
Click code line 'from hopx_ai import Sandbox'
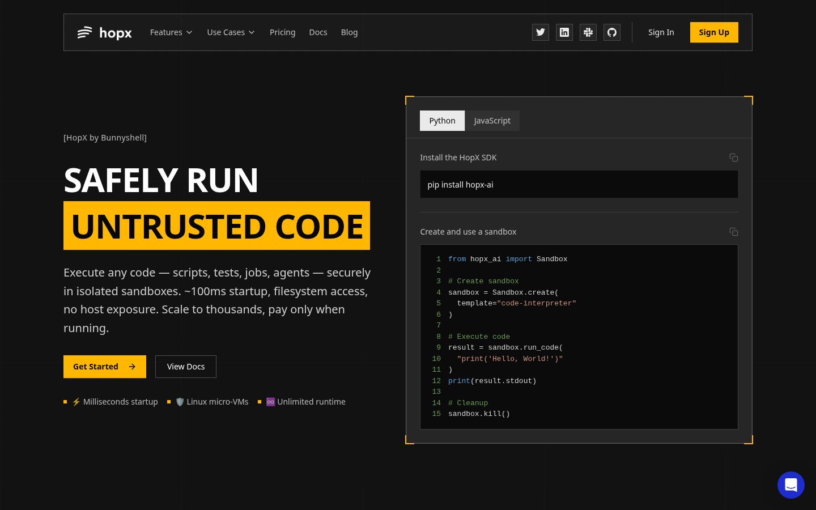coord(508,259)
